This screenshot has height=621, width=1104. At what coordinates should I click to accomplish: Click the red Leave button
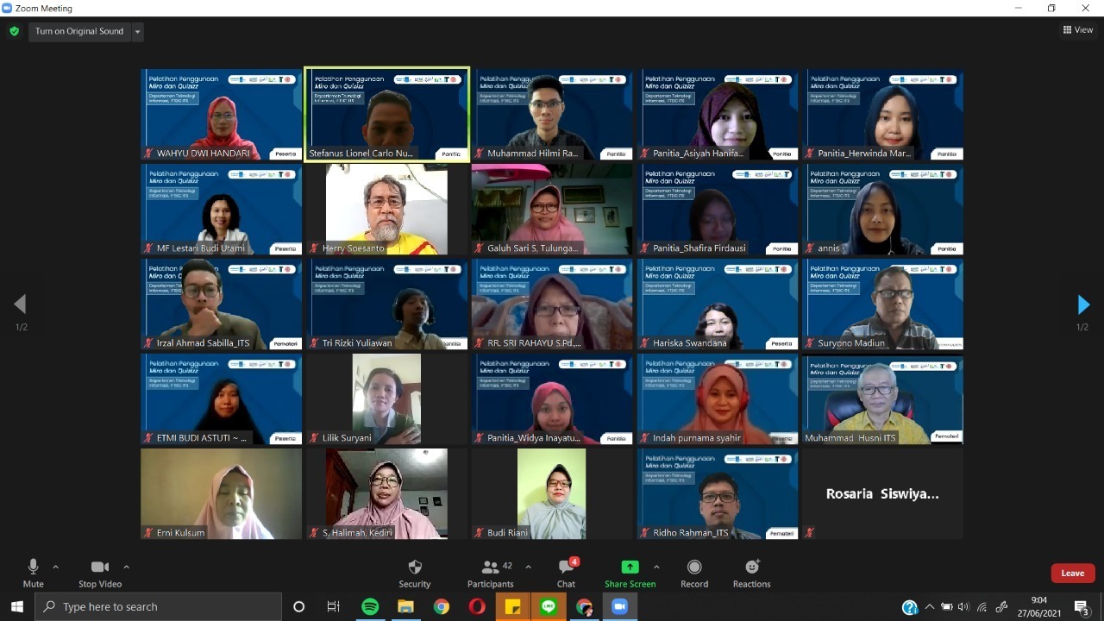click(x=1072, y=573)
